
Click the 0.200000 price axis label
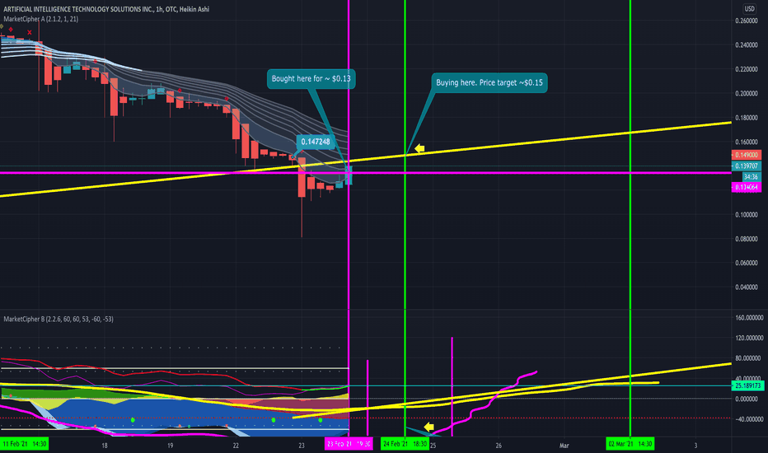[x=746, y=94]
